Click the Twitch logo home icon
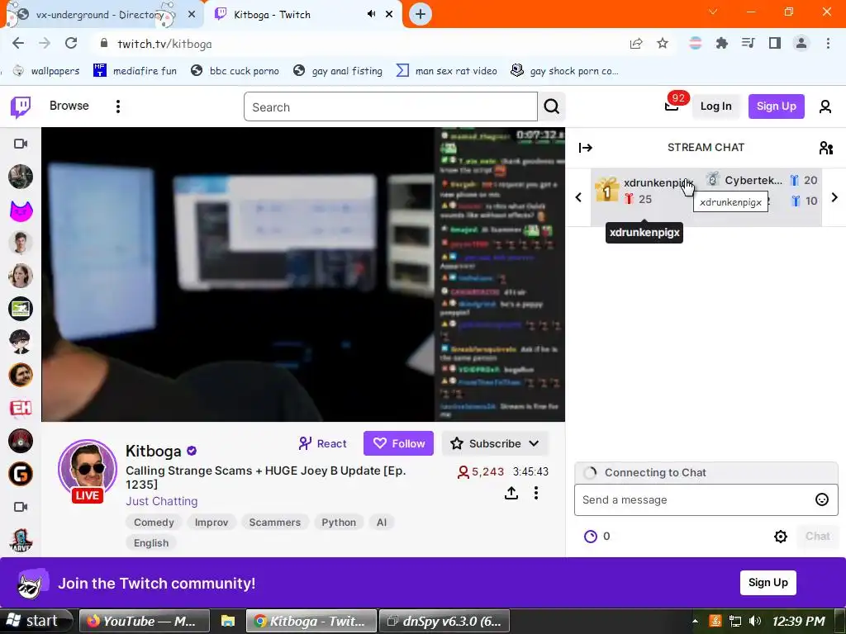 (x=21, y=106)
